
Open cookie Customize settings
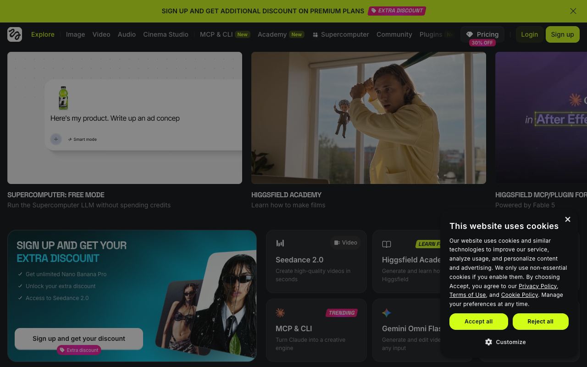coord(505,342)
